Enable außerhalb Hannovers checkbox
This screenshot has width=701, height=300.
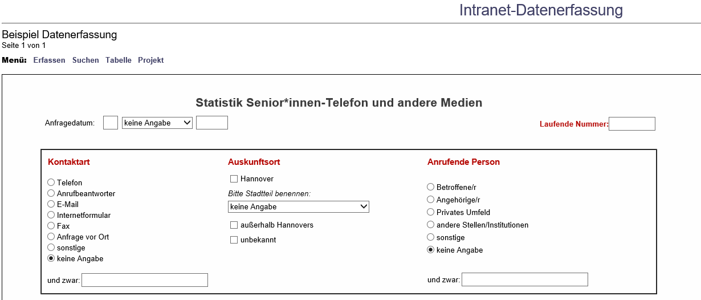[234, 225]
